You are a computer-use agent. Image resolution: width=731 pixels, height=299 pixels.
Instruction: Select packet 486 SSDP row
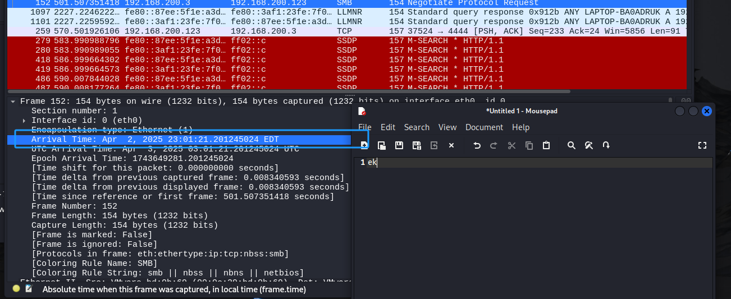[x=346, y=79]
